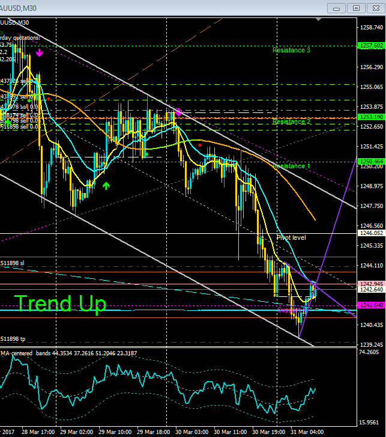This screenshot has height=437, width=386.
Task: Click the 1257.602 green price tag
Action: pyautogui.click(x=372, y=46)
